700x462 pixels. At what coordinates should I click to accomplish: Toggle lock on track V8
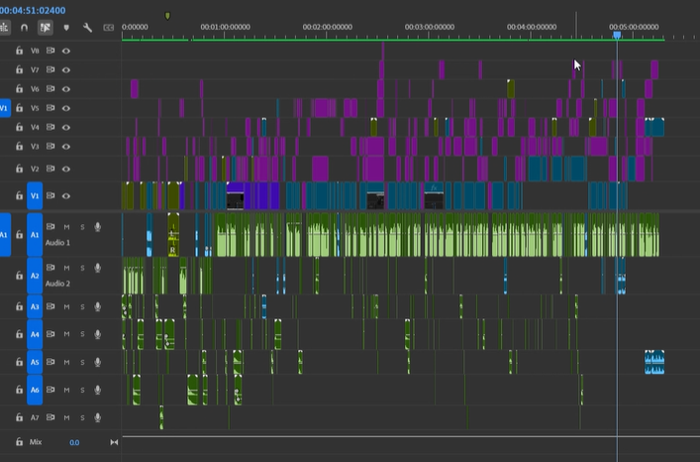(19, 51)
